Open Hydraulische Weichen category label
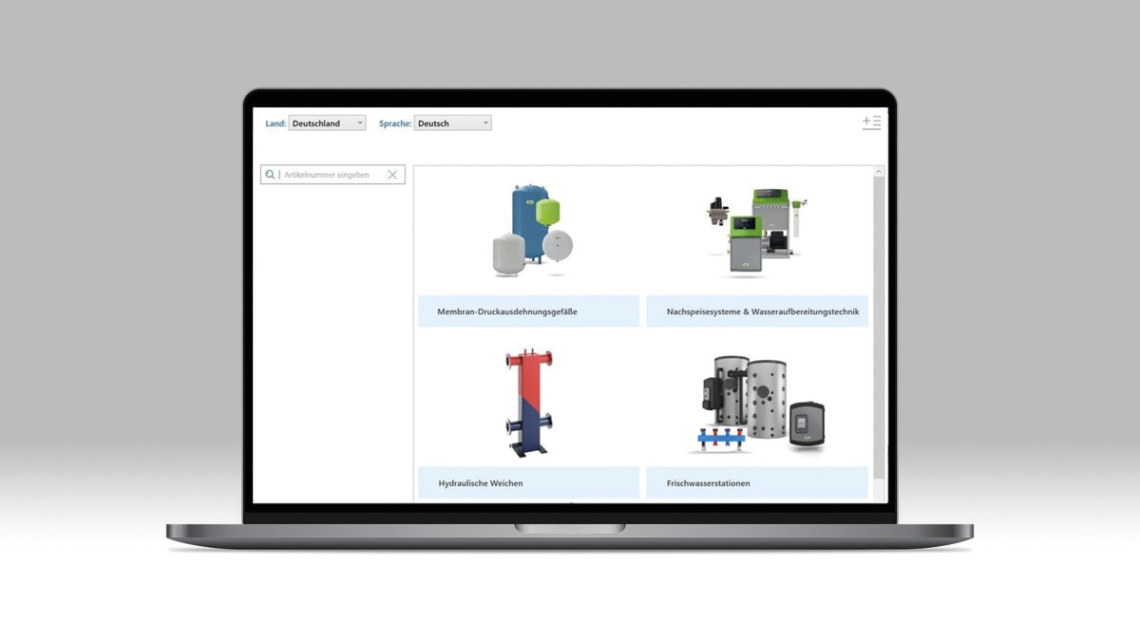The height and width of the screenshot is (641, 1140). [528, 482]
